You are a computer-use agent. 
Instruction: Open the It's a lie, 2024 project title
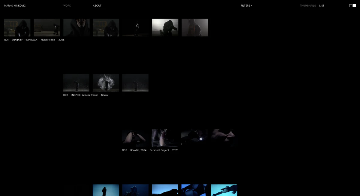point(138,150)
